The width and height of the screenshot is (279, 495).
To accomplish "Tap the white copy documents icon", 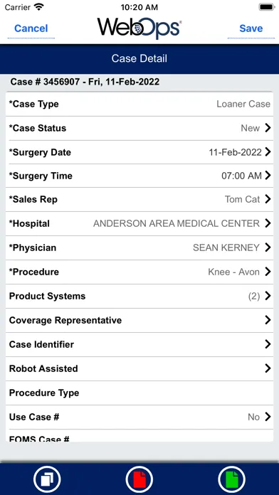I will [x=47, y=480].
